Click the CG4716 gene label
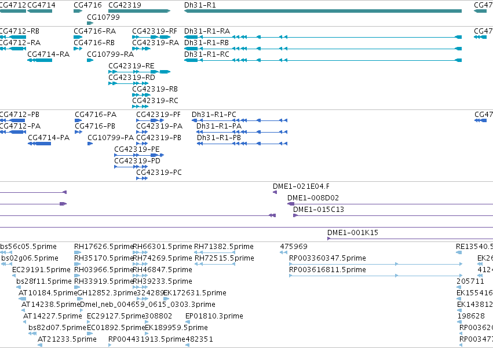Screen dimensions: 493x348 pos(87,5)
